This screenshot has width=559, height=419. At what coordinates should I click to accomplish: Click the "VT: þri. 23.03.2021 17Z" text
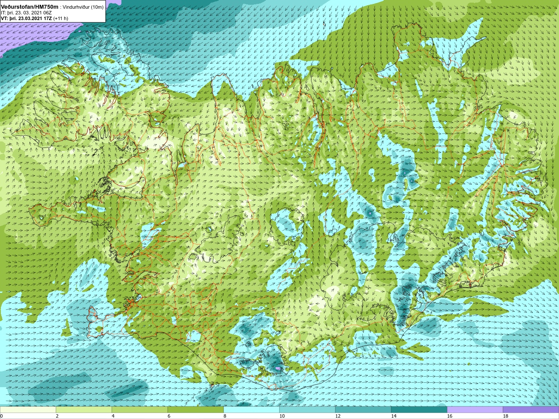[x=27, y=18]
